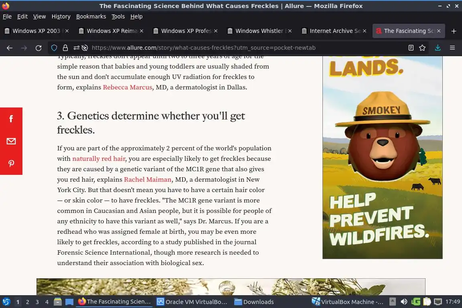Switch to Downloads window in taskbar
This screenshot has height=308, width=462.
tap(254, 302)
